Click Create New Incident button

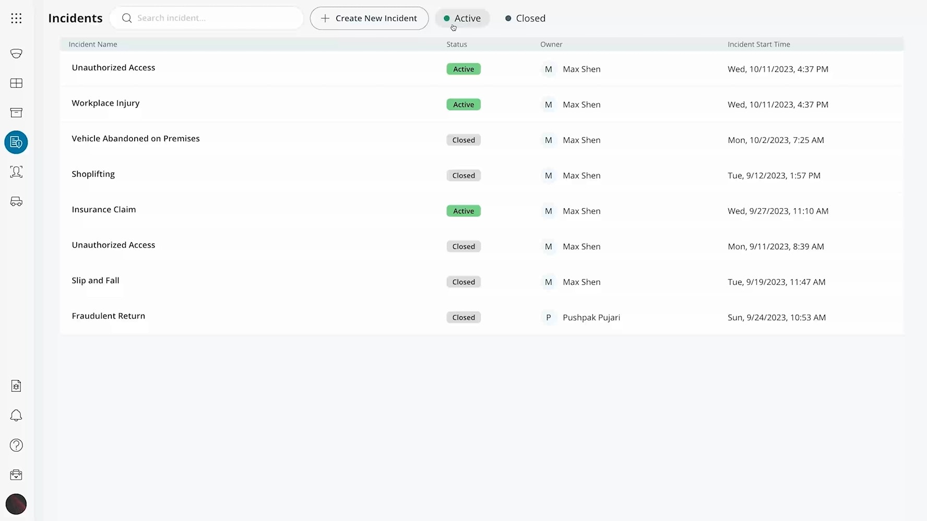pyautogui.click(x=369, y=18)
